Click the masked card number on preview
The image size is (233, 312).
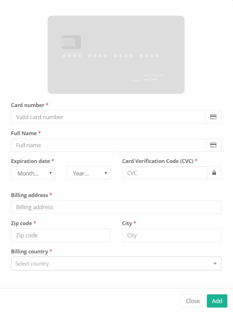[x=111, y=56]
